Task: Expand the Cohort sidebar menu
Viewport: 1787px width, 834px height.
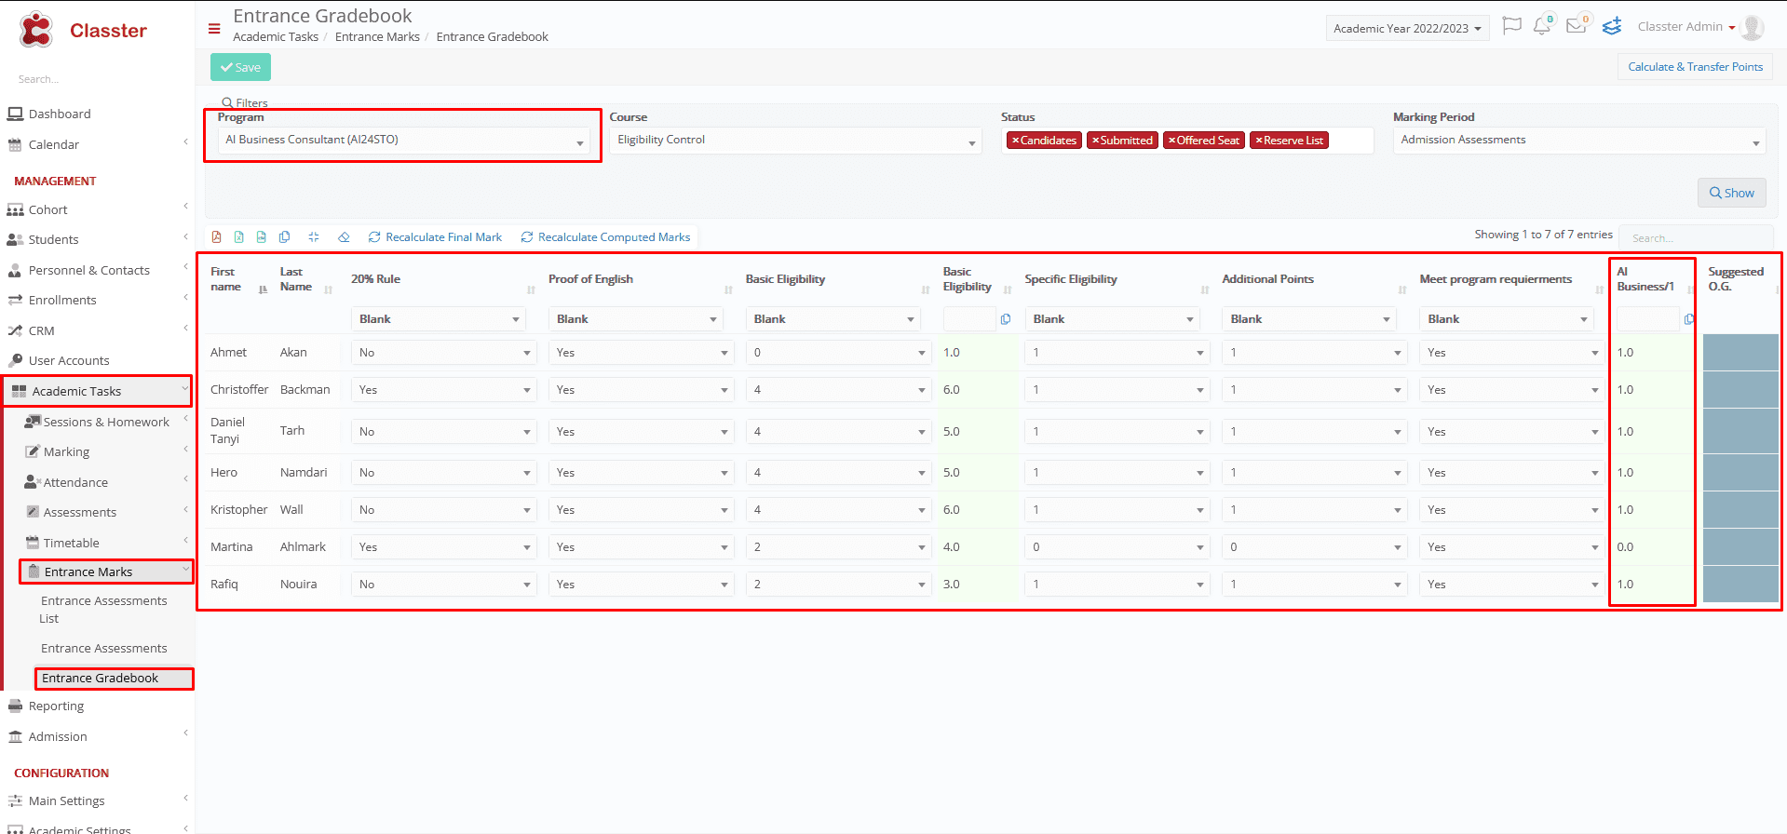Action: (x=97, y=209)
